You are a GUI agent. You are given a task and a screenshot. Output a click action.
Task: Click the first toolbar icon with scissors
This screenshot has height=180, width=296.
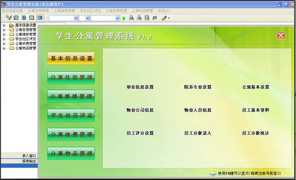9,18
